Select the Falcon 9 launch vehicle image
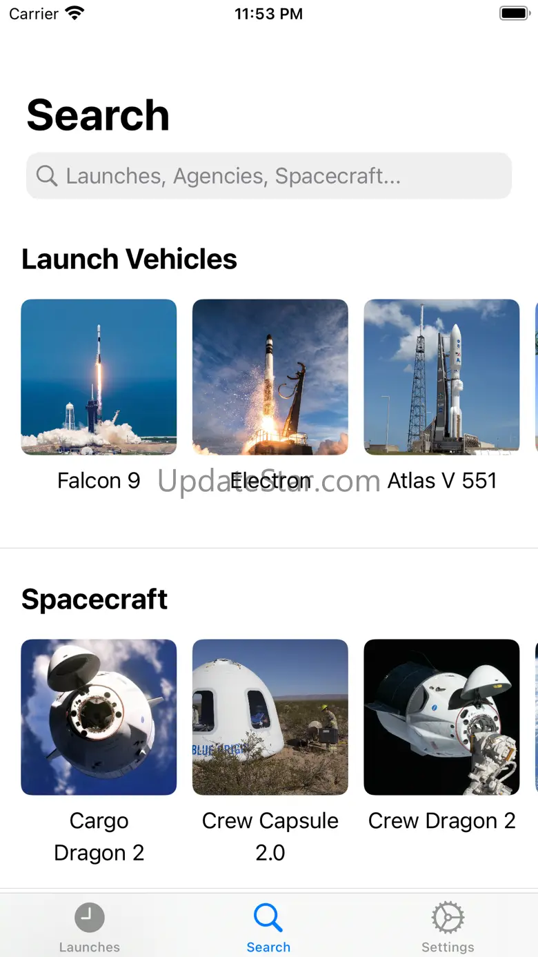Screen dimensions: 538x957 (x=99, y=377)
